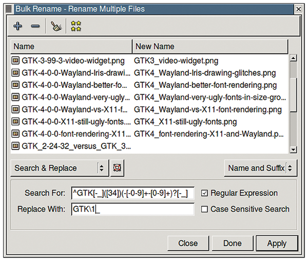Disable the Regular Expression checkbox

(x=204, y=193)
